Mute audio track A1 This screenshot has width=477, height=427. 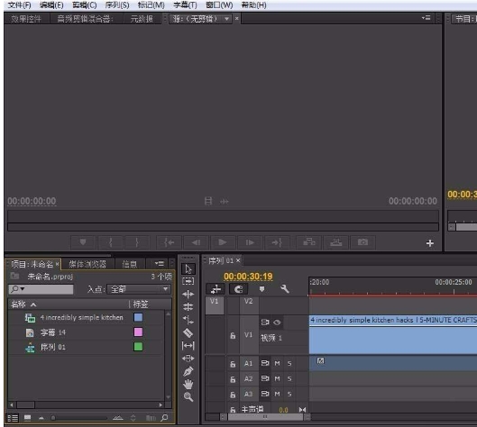(277, 363)
